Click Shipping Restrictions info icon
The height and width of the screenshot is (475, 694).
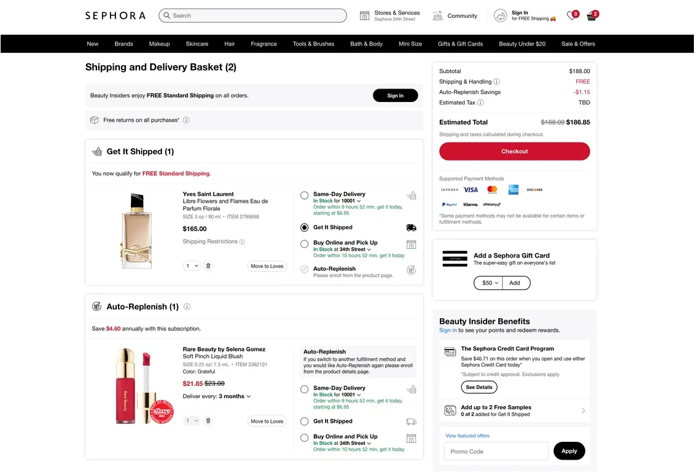(x=241, y=241)
